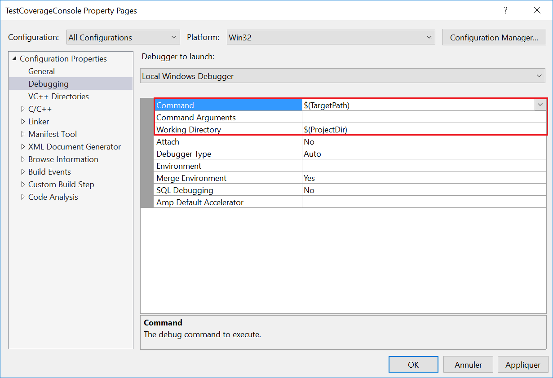Screen dimensions: 553x378
Task: Open the Platform dropdown
Action: (x=331, y=38)
